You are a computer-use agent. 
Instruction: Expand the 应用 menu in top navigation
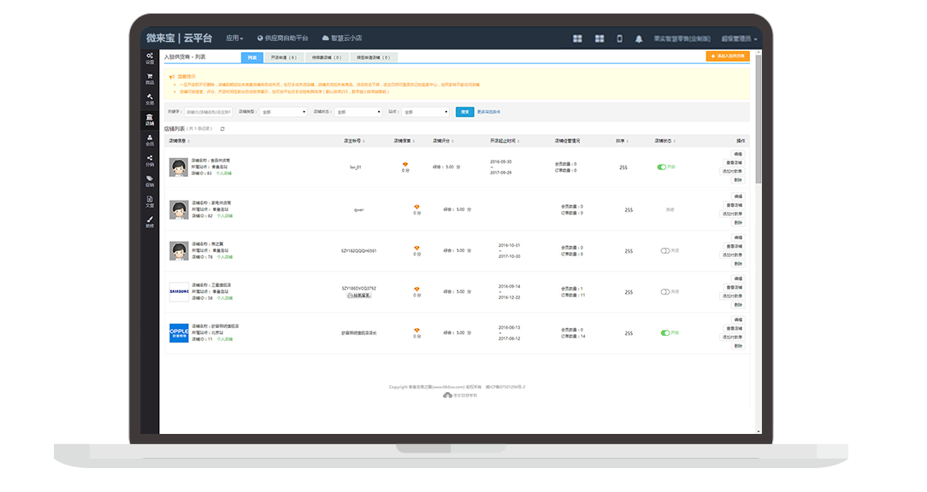pos(234,38)
